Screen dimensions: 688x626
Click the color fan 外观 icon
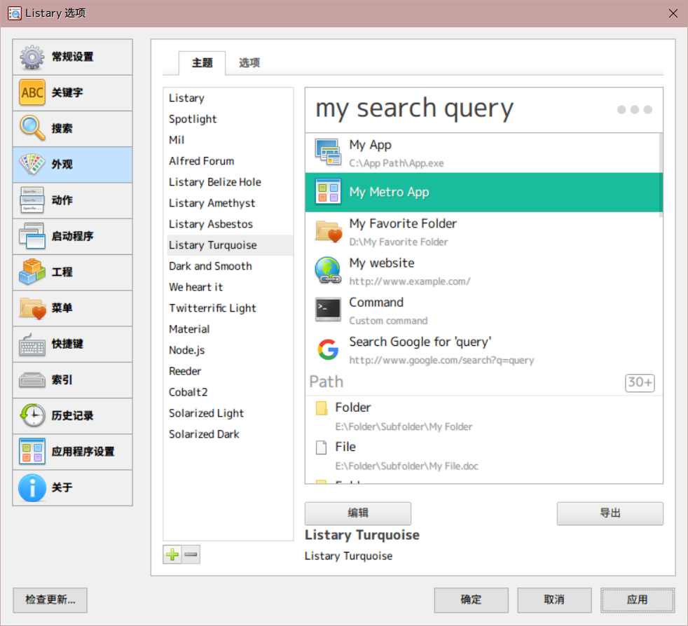[x=32, y=165]
